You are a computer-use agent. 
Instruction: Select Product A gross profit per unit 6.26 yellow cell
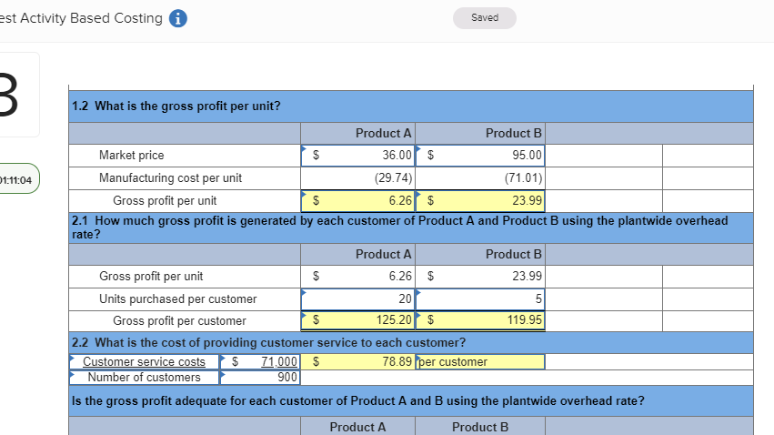tap(357, 200)
